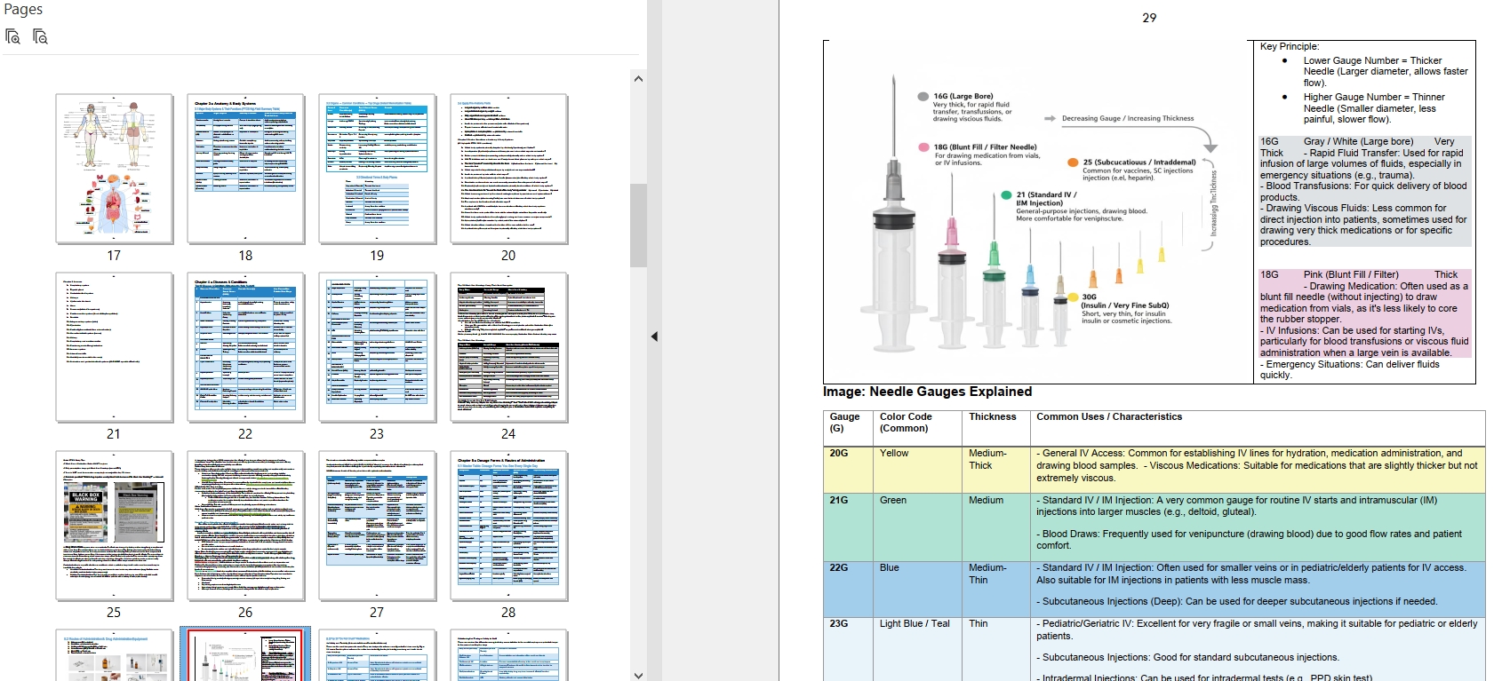
Task: Go to page 28 thumbnail
Action: coord(508,526)
